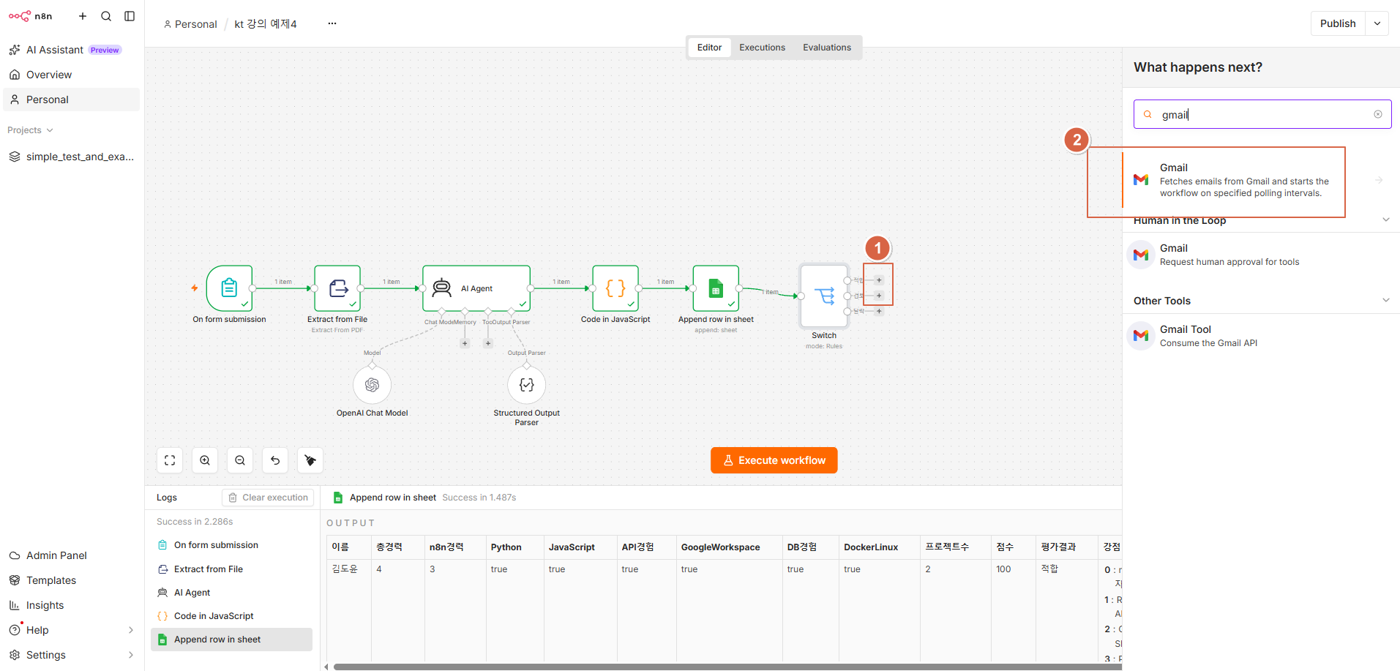1400x671 pixels.
Task: Click the output table horizontal scrollbar
Action: coord(727,667)
